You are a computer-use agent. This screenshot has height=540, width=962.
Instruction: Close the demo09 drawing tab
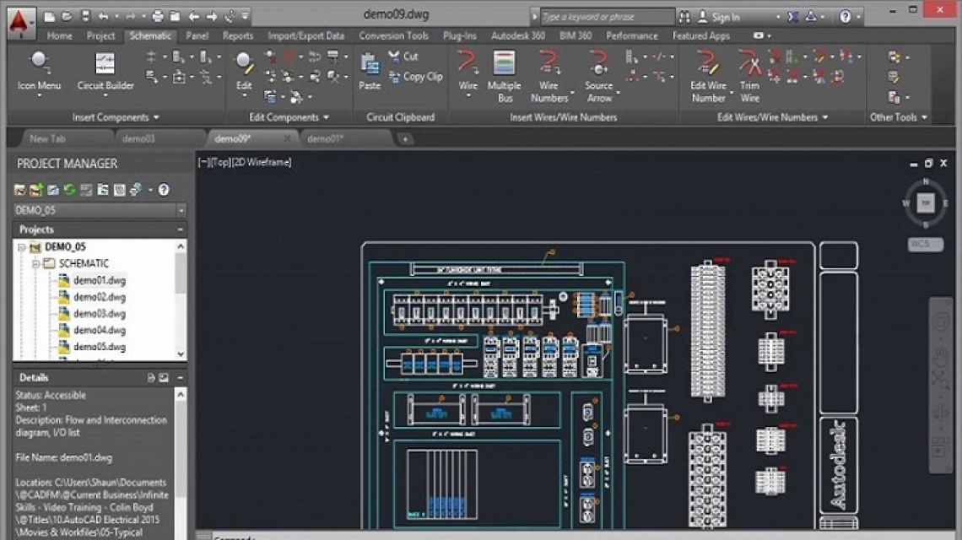tap(287, 138)
